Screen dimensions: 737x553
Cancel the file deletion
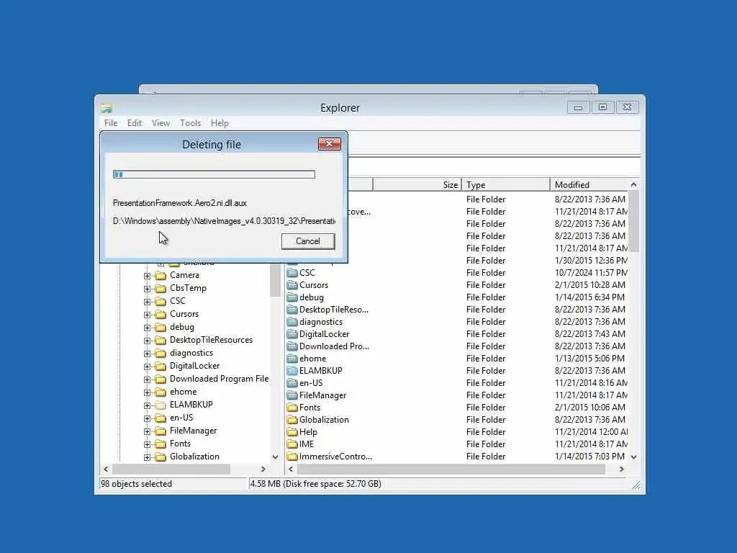point(308,241)
